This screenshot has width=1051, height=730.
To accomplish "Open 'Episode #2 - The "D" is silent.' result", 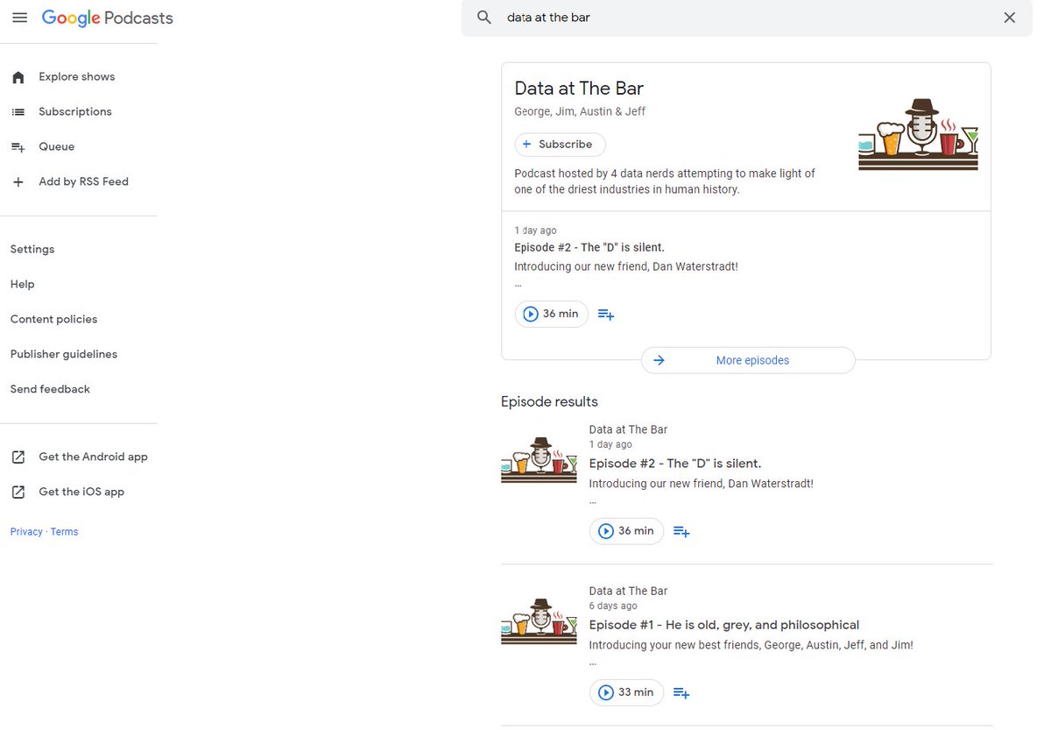I will click(x=675, y=464).
